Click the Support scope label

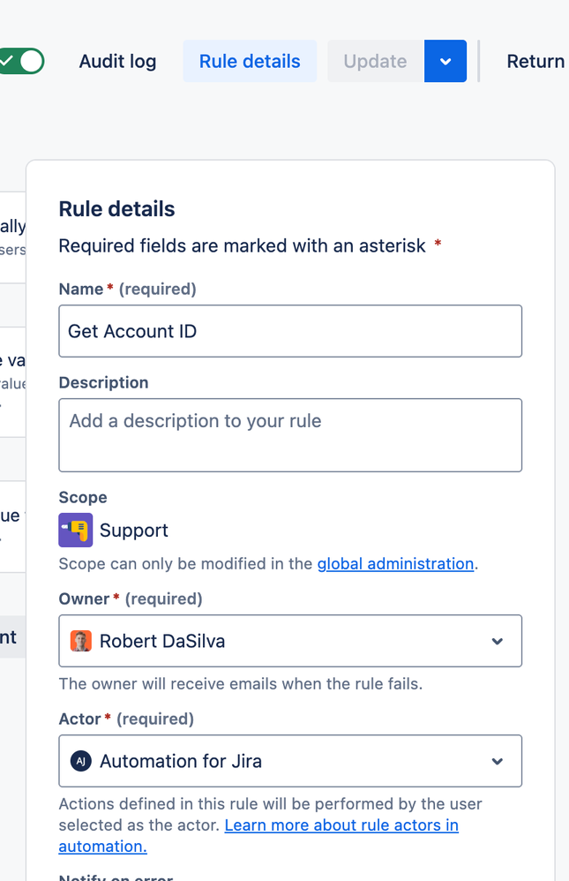[x=134, y=531]
